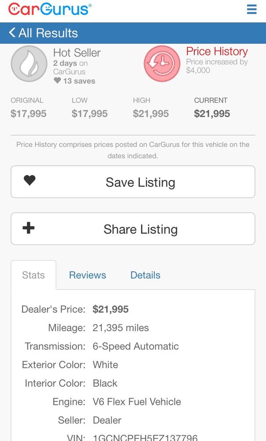Click the CarGurus logo
The width and height of the screenshot is (266, 441).
pyautogui.click(x=50, y=9)
